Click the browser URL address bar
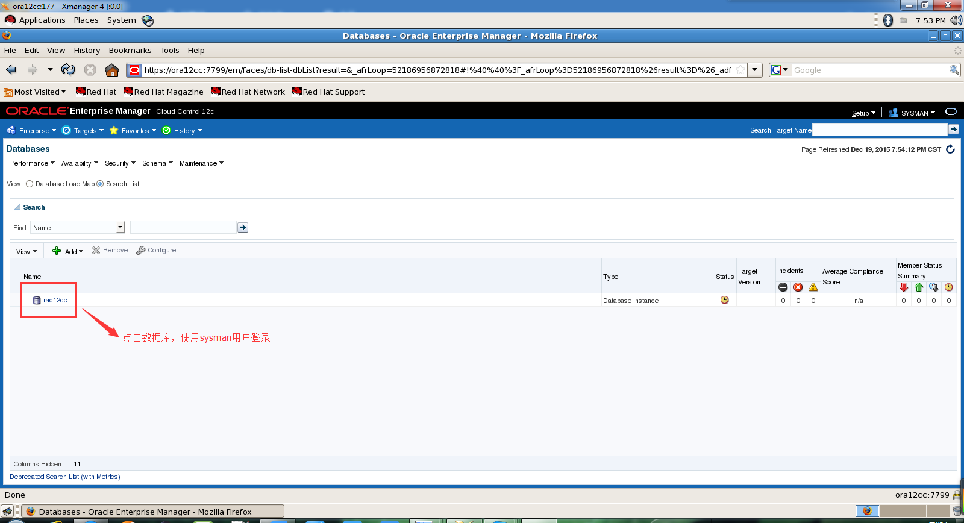Image resolution: width=964 pixels, height=523 pixels. point(438,70)
